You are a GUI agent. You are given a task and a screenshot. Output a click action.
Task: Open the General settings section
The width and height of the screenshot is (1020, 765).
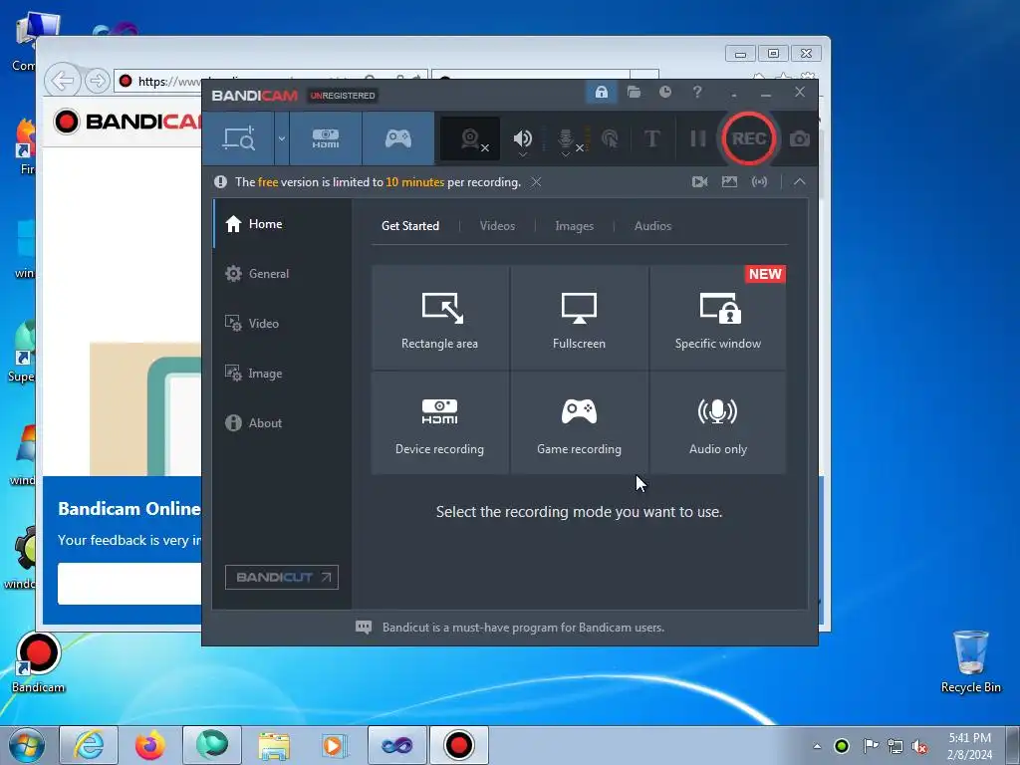tap(282, 274)
